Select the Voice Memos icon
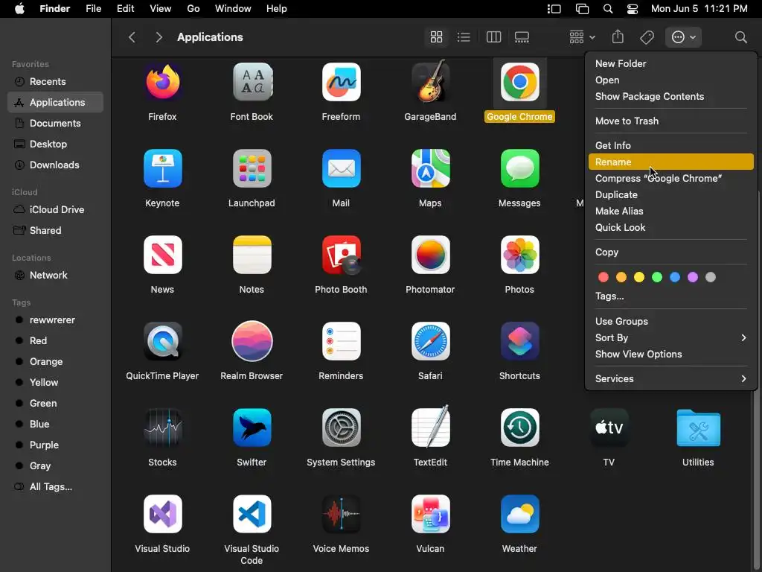The width and height of the screenshot is (762, 572). [341, 514]
